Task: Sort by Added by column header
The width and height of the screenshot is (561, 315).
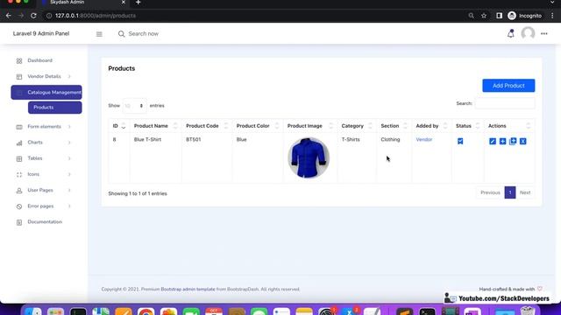Action: pos(431,126)
